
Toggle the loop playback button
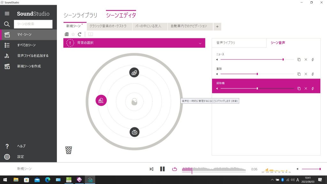click(x=174, y=169)
